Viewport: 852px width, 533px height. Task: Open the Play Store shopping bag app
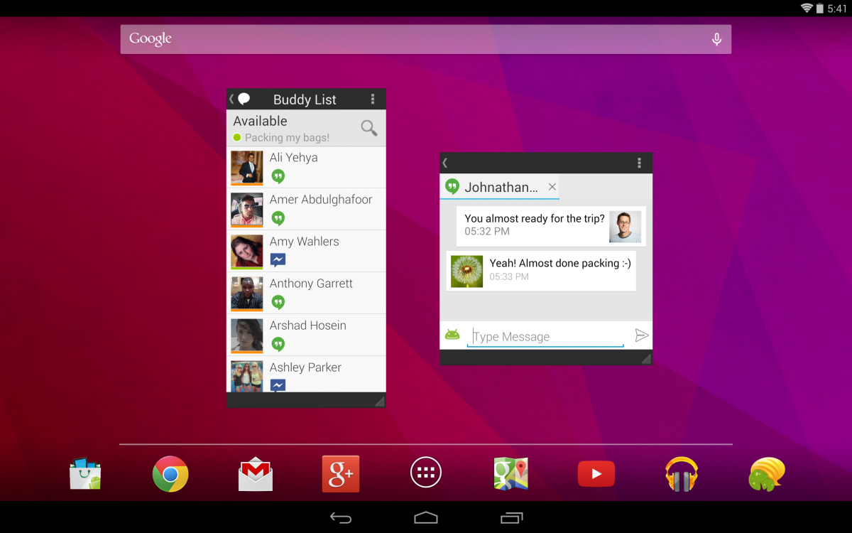click(85, 474)
